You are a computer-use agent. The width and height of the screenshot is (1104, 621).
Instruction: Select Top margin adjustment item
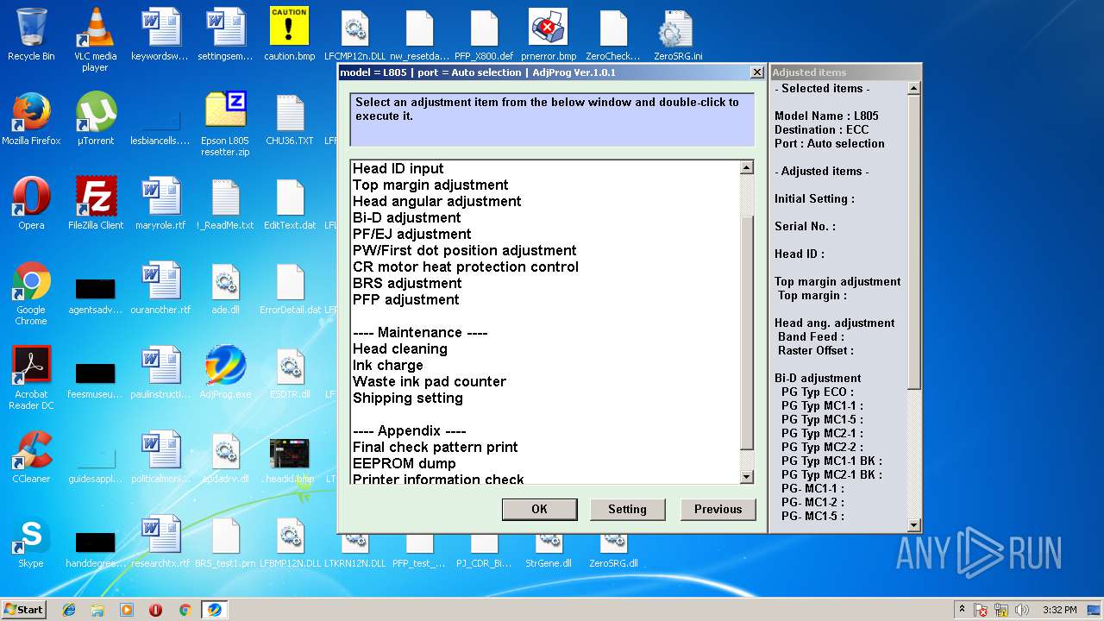tap(430, 185)
